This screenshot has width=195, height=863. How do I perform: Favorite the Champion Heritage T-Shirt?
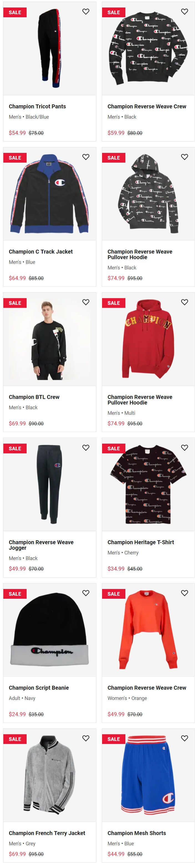coord(184,448)
